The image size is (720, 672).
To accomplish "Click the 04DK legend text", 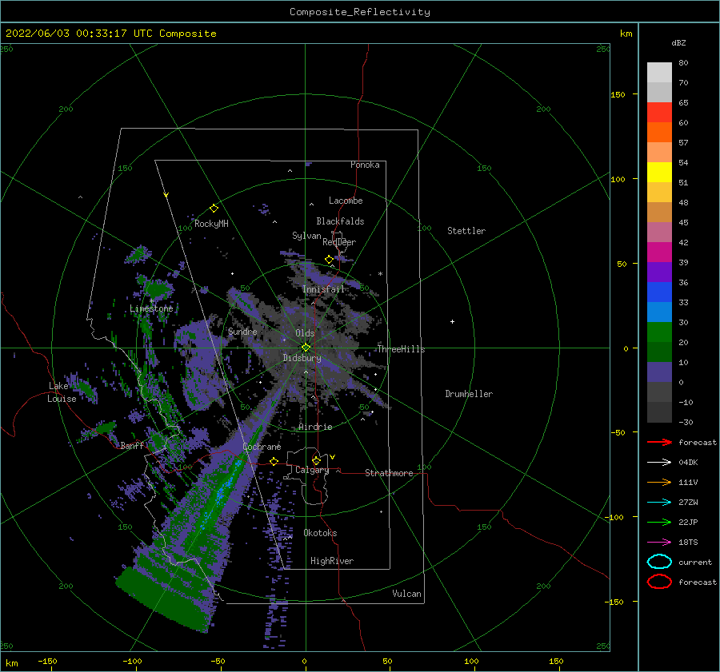I will pyautogui.click(x=688, y=463).
